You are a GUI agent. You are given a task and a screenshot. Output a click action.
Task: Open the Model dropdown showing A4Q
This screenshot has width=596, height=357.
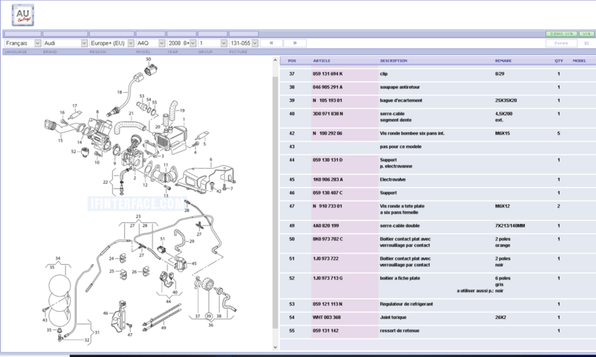(151, 43)
